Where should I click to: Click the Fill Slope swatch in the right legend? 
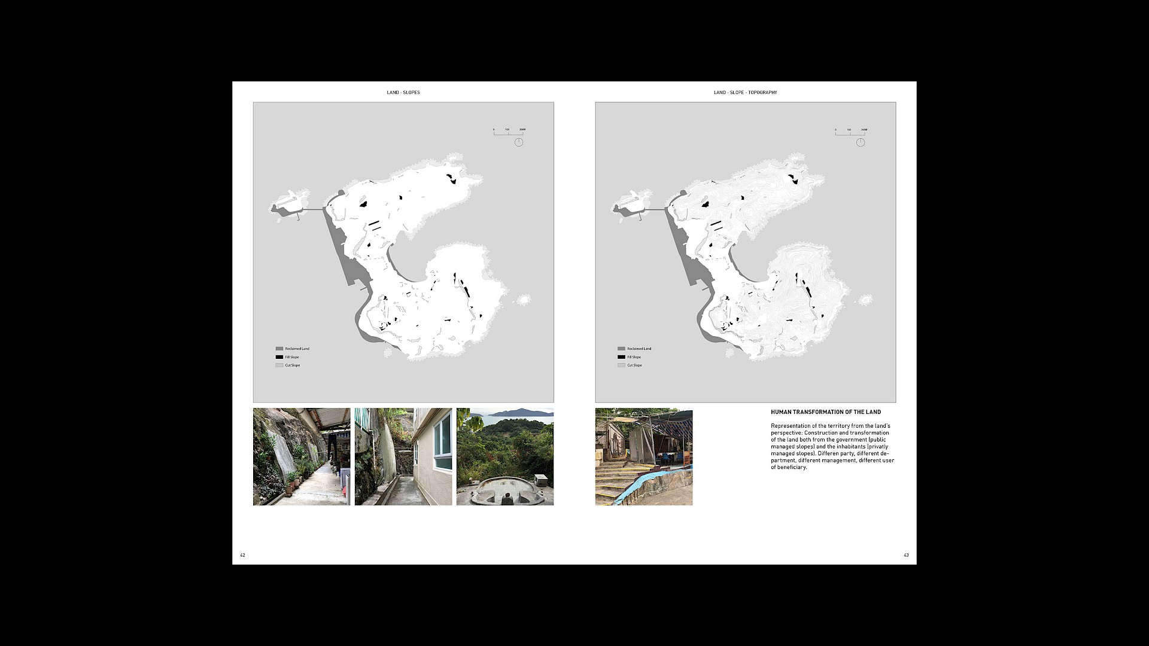[621, 357]
